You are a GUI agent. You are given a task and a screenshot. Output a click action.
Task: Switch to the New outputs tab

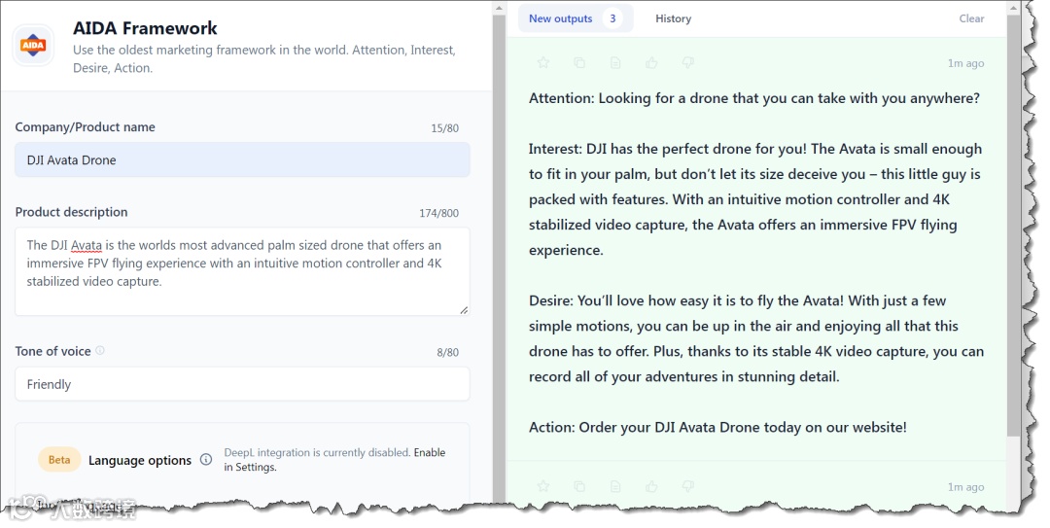(576, 18)
